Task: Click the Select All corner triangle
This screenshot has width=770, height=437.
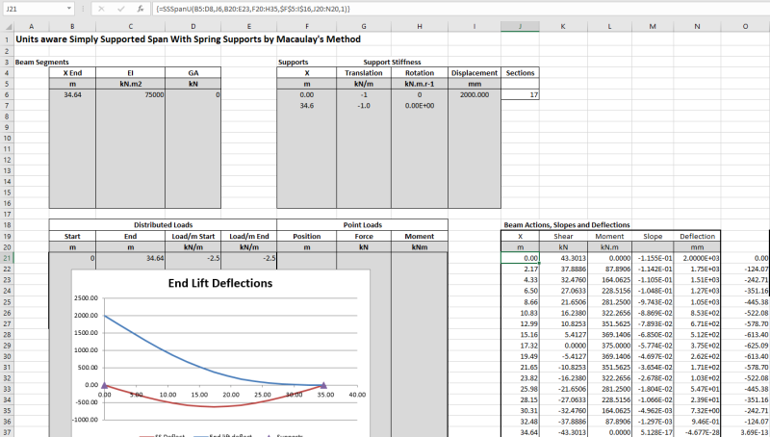Action: [x=8, y=27]
